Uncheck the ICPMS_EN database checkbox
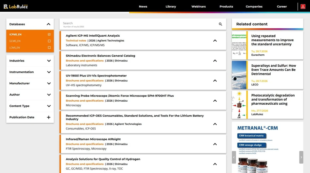 (x=49, y=34)
